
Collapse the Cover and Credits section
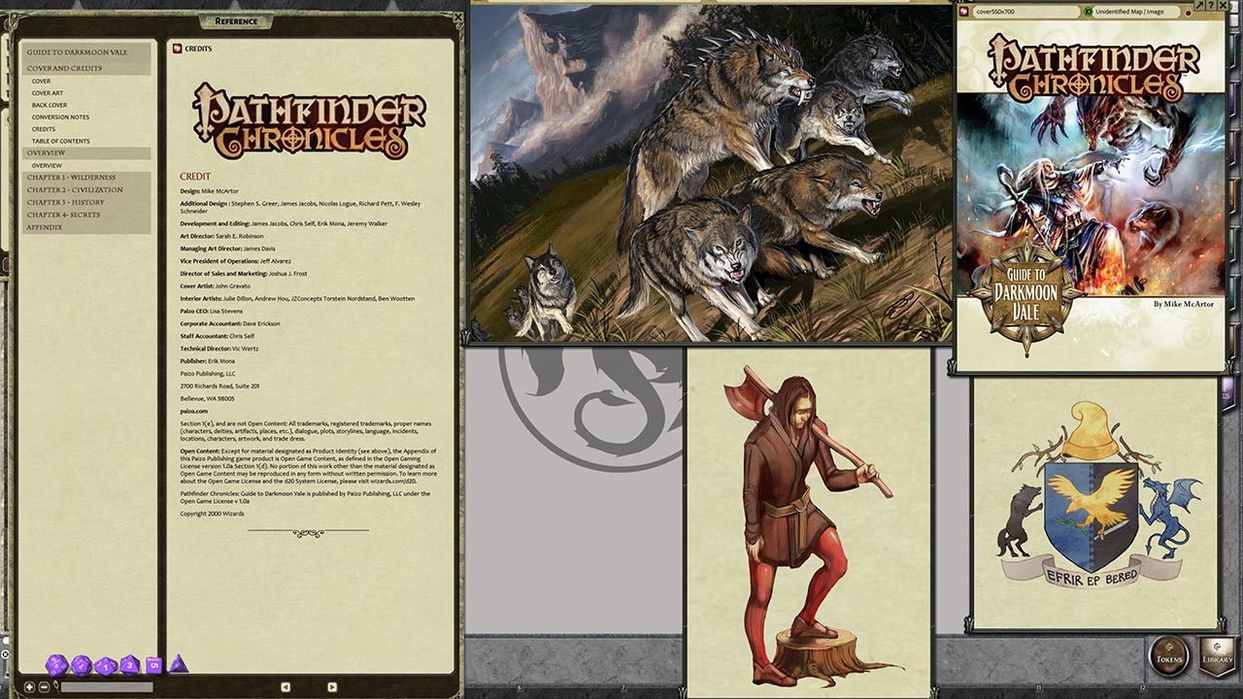click(x=64, y=67)
